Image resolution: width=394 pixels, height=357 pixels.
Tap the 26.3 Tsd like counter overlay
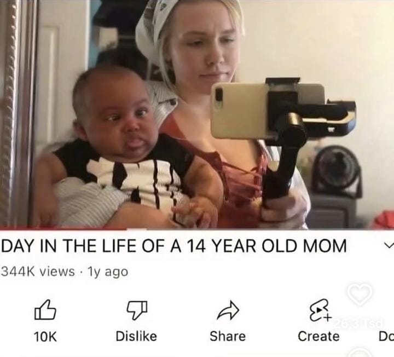click(x=360, y=322)
